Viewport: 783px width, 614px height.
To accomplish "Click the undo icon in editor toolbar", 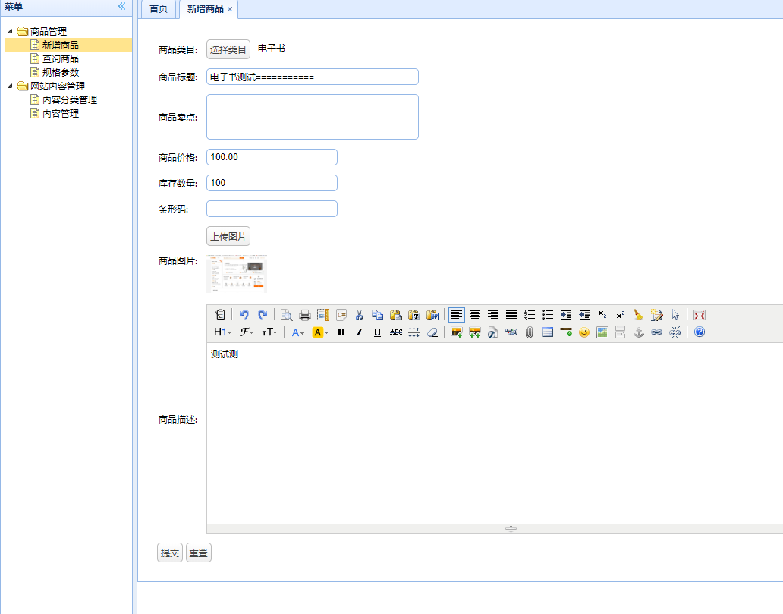I will pyautogui.click(x=244, y=315).
